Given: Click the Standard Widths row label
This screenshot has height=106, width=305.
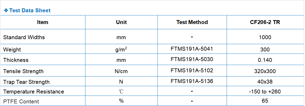Looking at the screenshot, I should tap(24, 37).
